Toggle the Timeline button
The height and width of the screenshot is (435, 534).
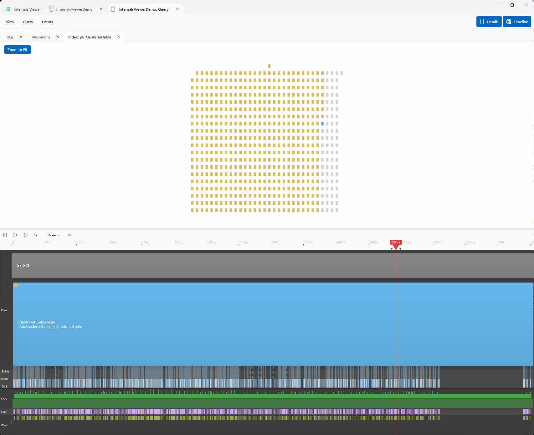click(x=517, y=22)
